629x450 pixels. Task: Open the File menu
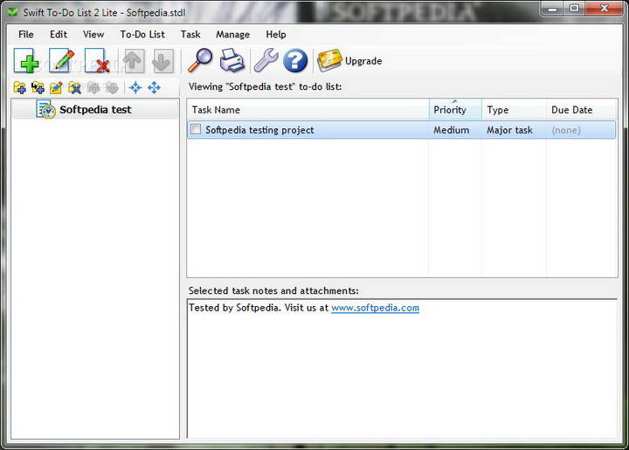pyautogui.click(x=26, y=34)
